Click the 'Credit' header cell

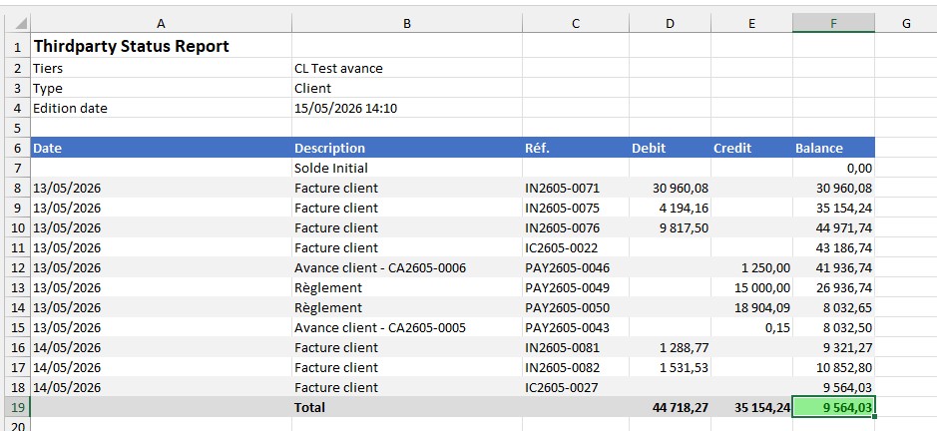click(751, 148)
